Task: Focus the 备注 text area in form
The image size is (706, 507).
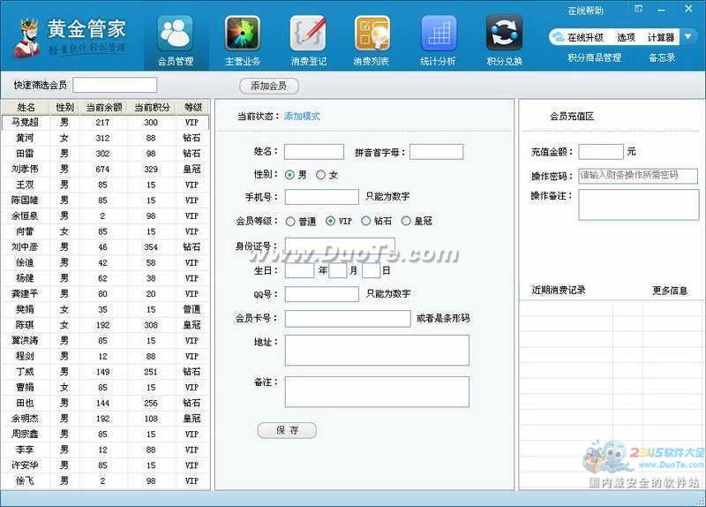Action: (x=377, y=392)
